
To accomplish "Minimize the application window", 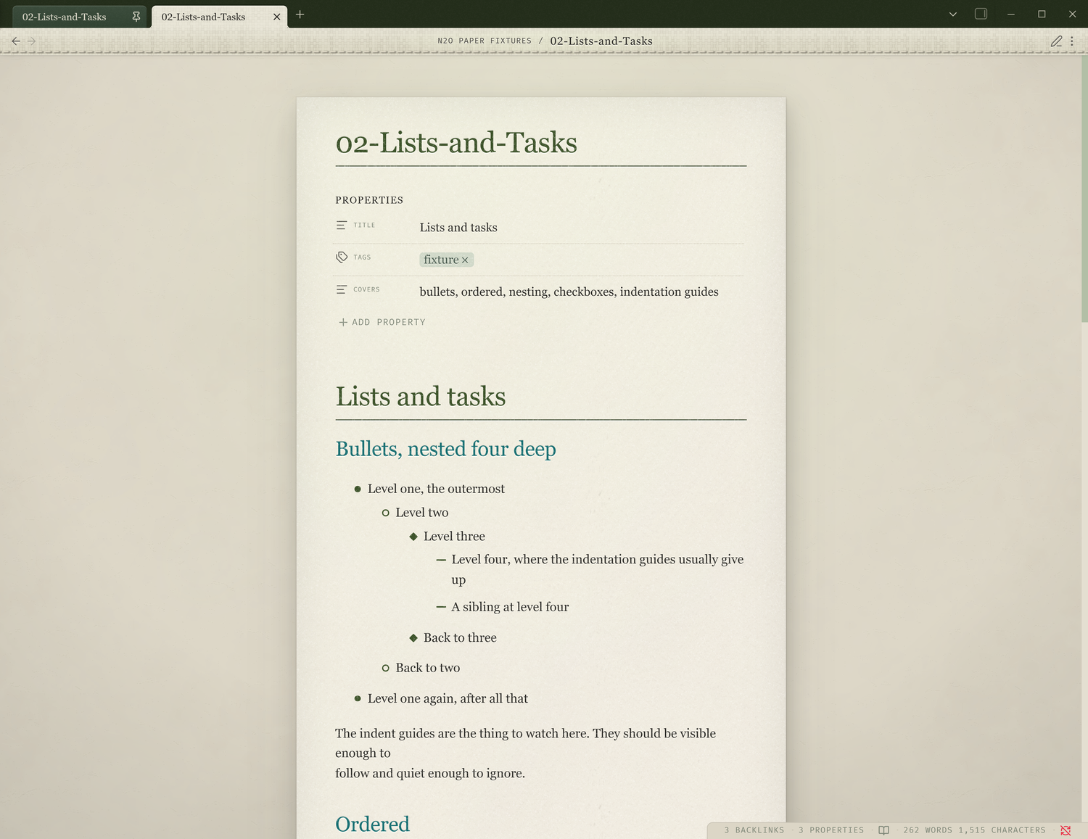I will pos(1010,14).
